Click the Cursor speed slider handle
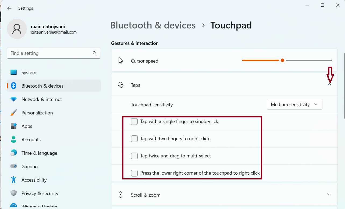 [282, 60]
